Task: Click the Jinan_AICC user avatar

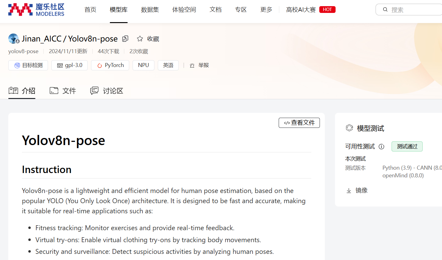Action: pyautogui.click(x=13, y=38)
